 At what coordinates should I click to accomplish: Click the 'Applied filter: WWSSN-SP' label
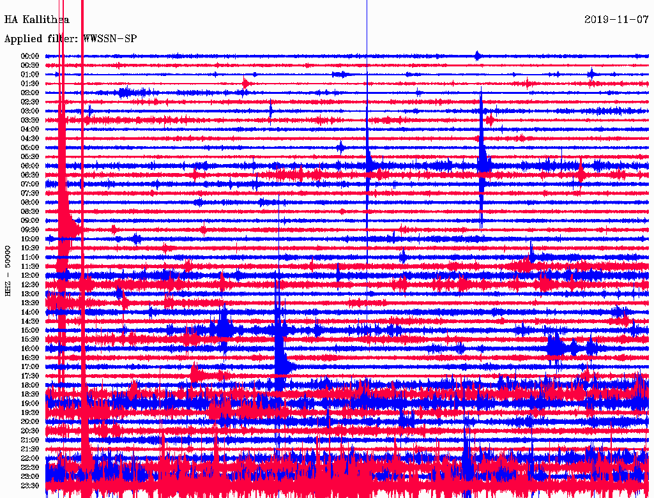(x=70, y=39)
